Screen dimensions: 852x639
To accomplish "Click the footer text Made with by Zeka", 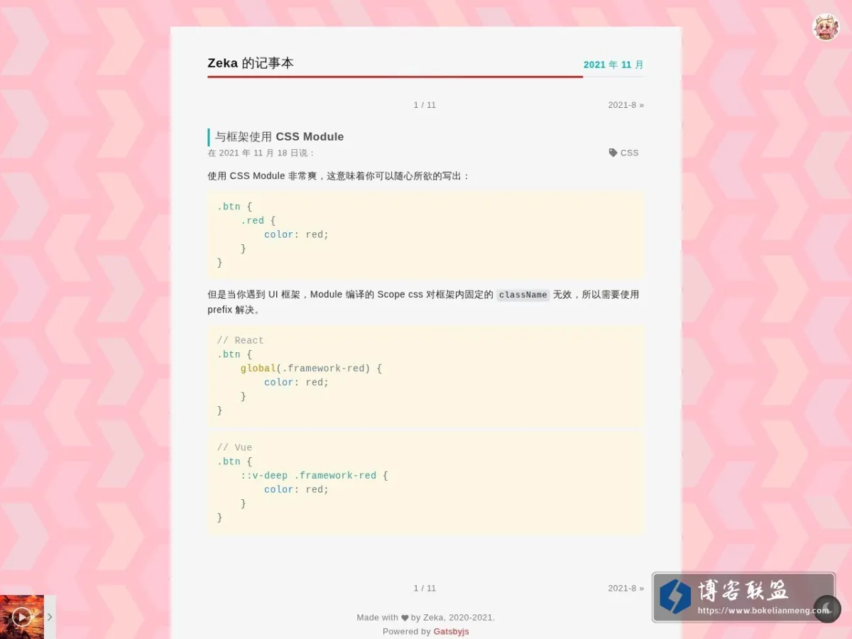I will point(426,618).
